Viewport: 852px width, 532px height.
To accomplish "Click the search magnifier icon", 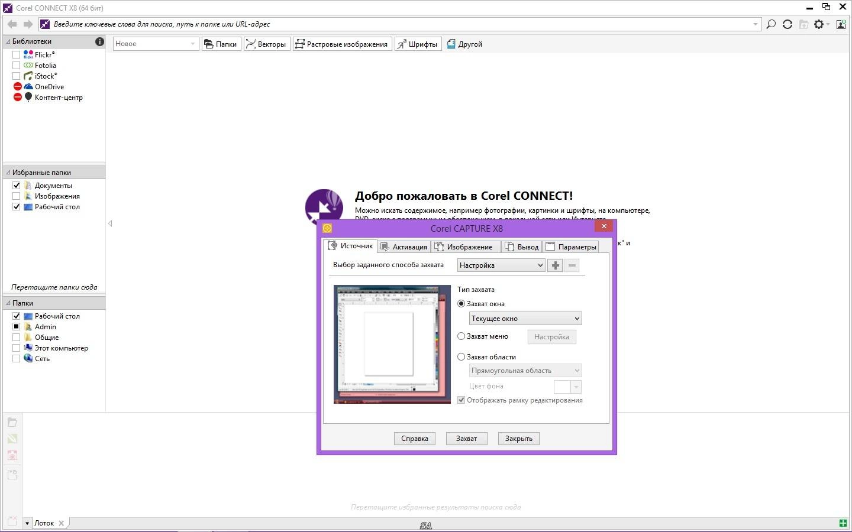I will [x=771, y=24].
